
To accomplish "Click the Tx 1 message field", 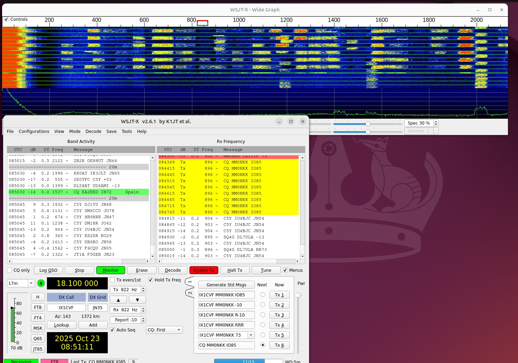I will point(226,295).
